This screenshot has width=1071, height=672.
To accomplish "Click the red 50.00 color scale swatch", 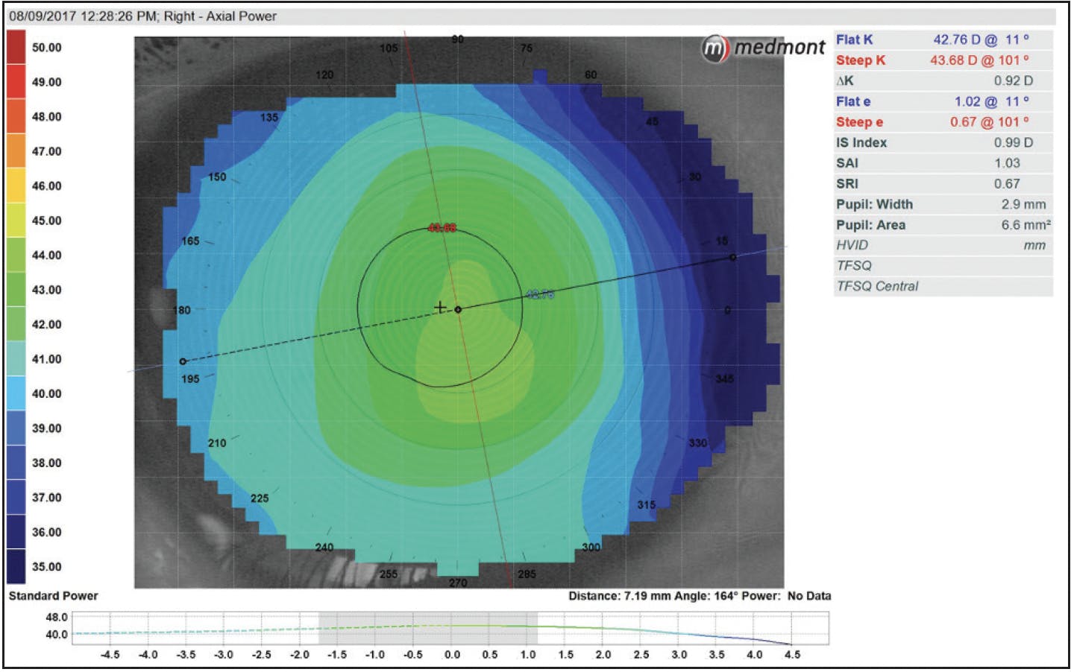I will click(16, 47).
